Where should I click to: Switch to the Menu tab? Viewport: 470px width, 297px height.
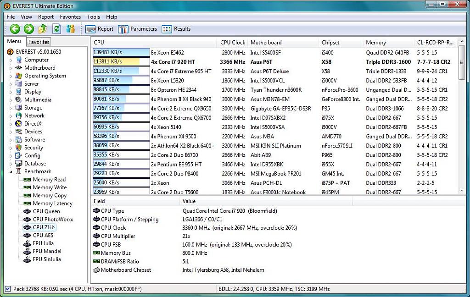pyautogui.click(x=14, y=41)
